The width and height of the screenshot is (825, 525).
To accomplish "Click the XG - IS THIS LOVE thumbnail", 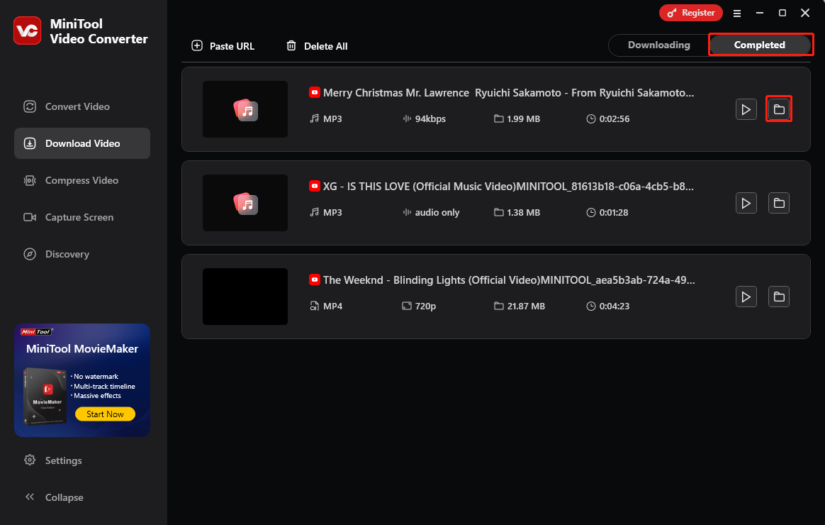I will click(x=245, y=203).
